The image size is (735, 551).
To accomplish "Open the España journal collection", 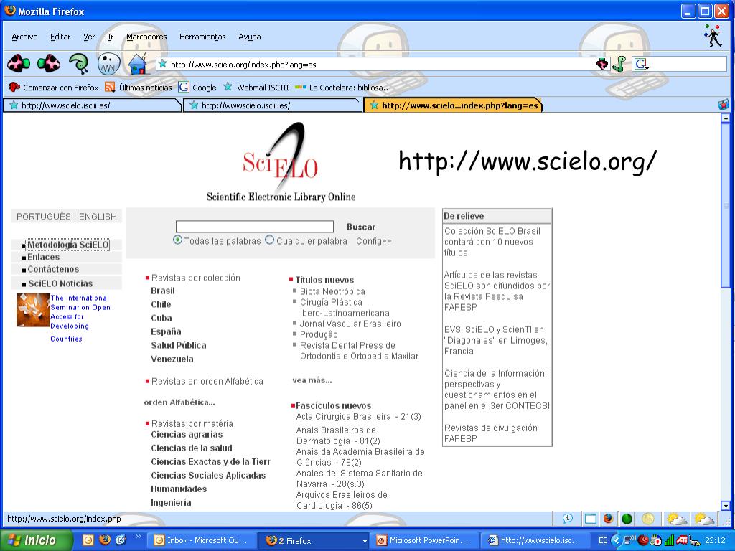I will pyautogui.click(x=166, y=331).
